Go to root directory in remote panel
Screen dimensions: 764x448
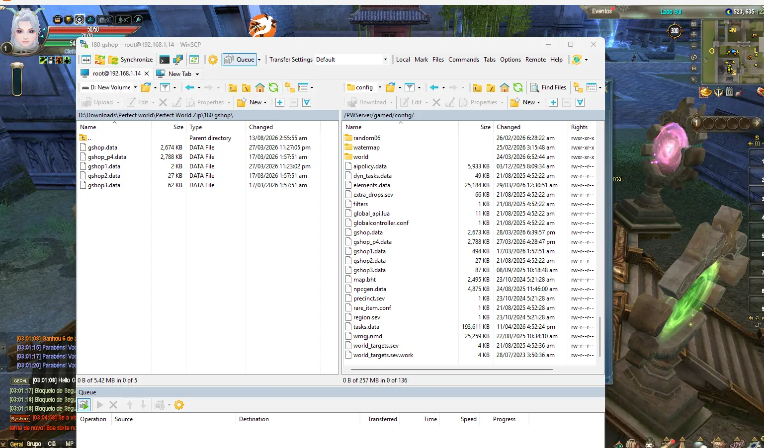point(491,88)
